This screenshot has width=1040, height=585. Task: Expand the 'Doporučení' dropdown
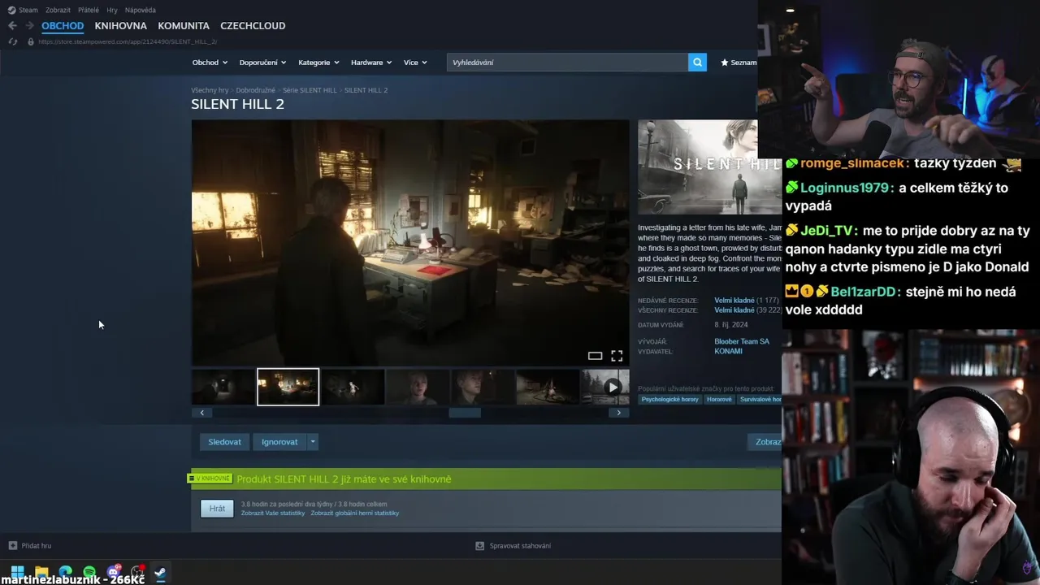tap(263, 63)
